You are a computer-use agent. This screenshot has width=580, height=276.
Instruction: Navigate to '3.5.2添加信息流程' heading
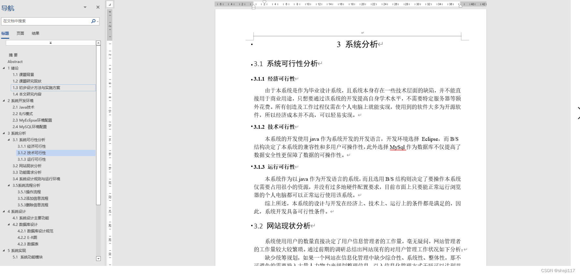point(33,198)
